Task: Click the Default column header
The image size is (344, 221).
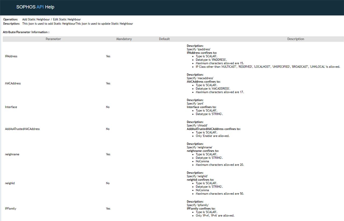Action: [164, 39]
